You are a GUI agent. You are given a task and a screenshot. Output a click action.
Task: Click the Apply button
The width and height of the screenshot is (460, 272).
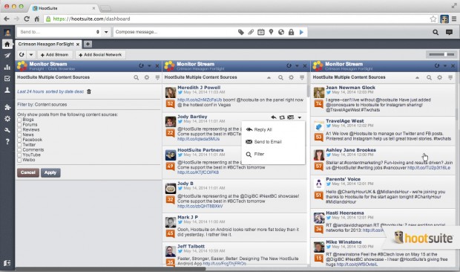50,172
